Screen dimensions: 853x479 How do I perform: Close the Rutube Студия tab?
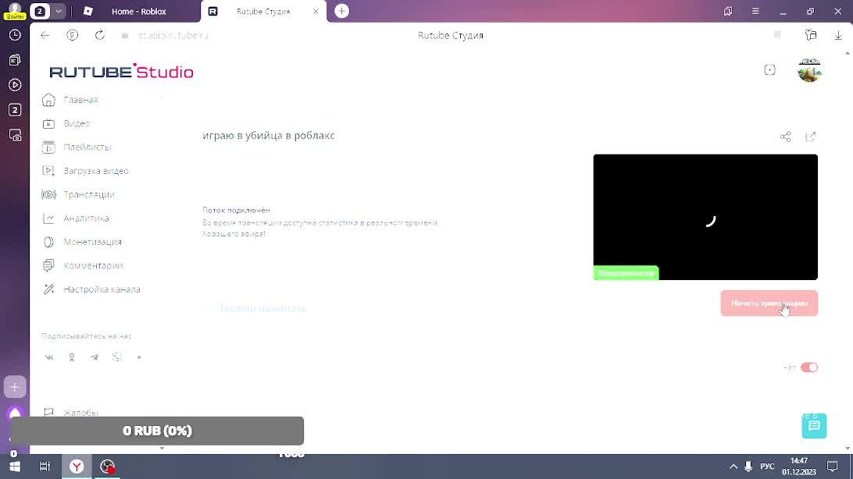click(x=316, y=12)
